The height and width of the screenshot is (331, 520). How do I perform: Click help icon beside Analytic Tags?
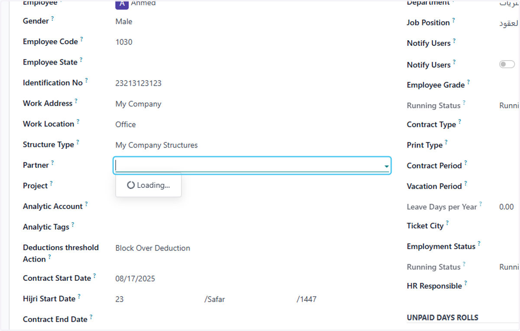73,225
